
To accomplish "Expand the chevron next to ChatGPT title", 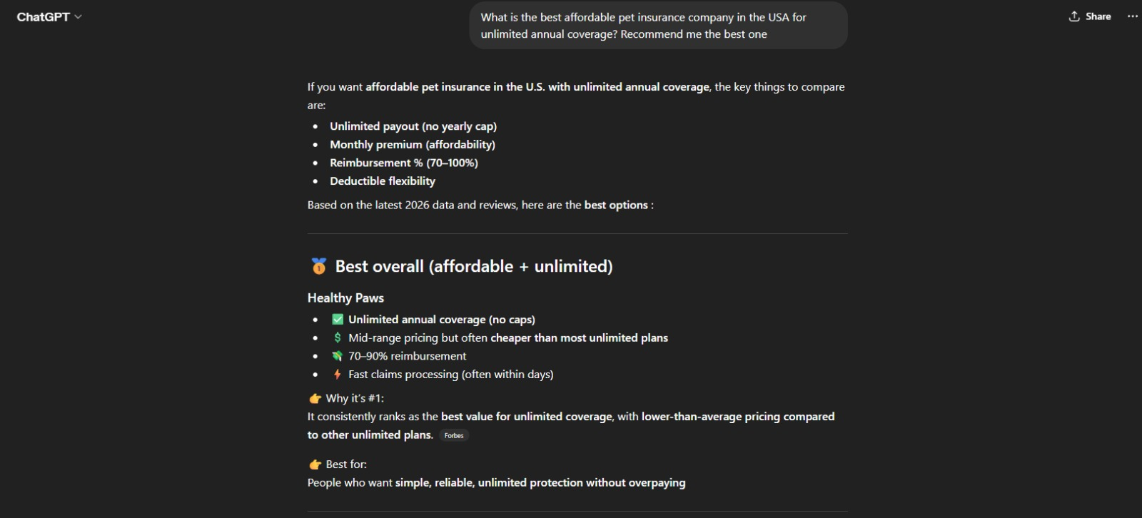I will point(77,16).
